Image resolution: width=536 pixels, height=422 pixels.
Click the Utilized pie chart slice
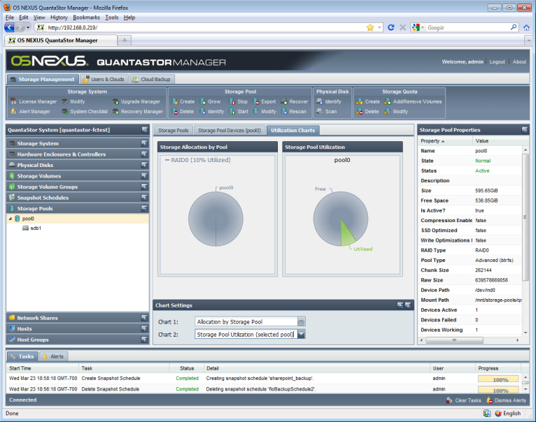pyautogui.click(x=347, y=235)
